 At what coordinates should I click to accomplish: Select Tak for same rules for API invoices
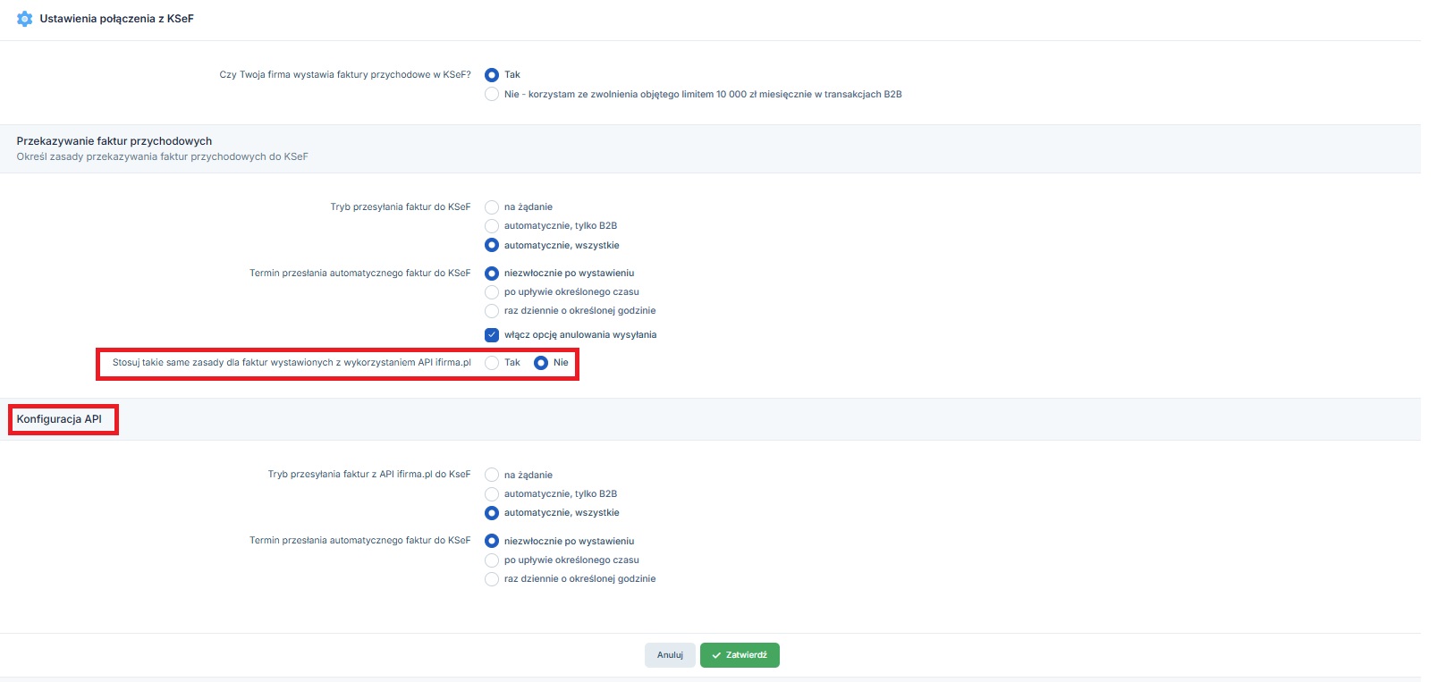[x=492, y=363]
